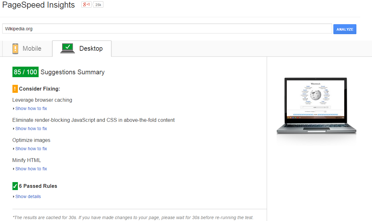372x221 pixels.
Task: Click the 6 Passed Rules heading text
Action: pyautogui.click(x=38, y=186)
